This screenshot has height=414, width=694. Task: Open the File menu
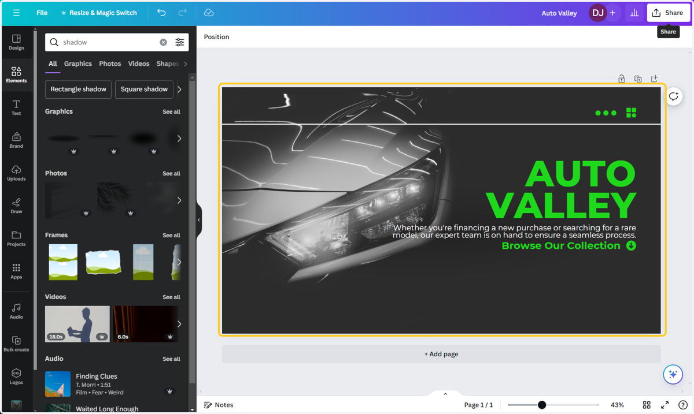(x=42, y=13)
